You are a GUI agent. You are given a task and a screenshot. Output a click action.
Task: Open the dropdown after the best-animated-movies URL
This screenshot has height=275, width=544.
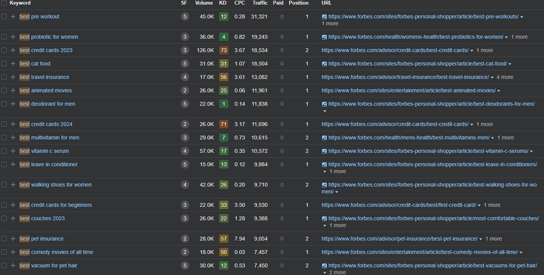(x=499, y=91)
